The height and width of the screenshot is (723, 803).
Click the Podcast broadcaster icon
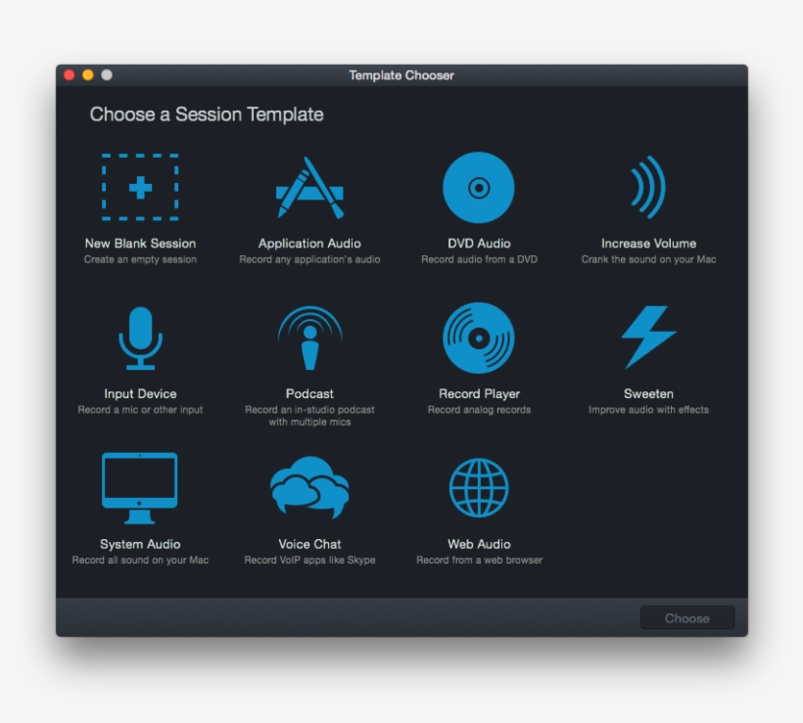coord(308,336)
